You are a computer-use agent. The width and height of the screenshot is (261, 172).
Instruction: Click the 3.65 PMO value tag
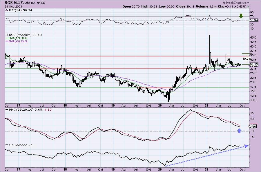(x=253, y=127)
